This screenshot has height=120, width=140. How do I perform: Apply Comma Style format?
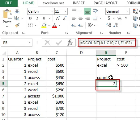coord(126,18)
